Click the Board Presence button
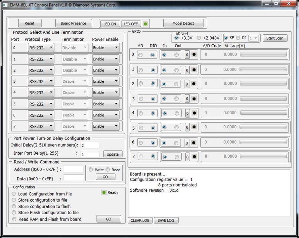This screenshot has width=299, height=238. pos(74,23)
